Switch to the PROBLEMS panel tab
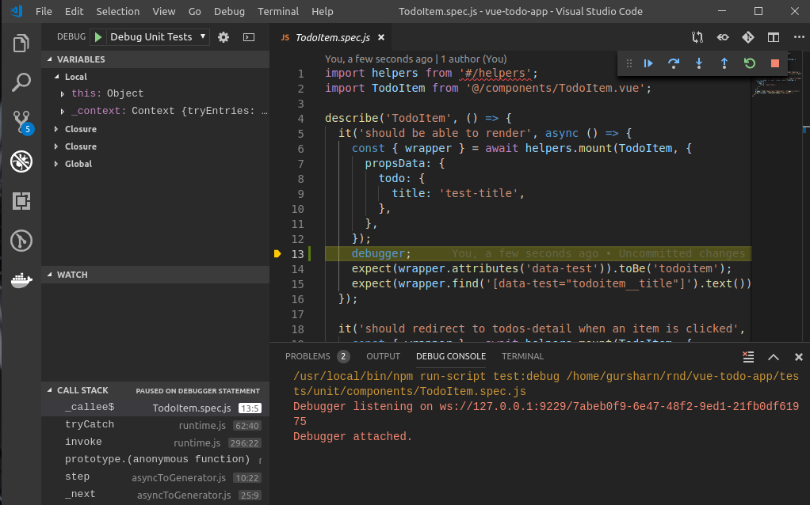Image resolution: width=810 pixels, height=505 pixels. coord(308,356)
